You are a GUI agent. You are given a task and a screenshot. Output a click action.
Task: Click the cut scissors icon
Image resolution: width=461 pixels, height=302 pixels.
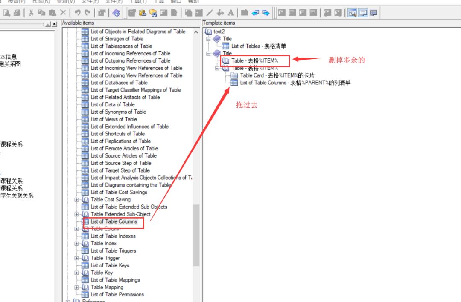(31, 13)
